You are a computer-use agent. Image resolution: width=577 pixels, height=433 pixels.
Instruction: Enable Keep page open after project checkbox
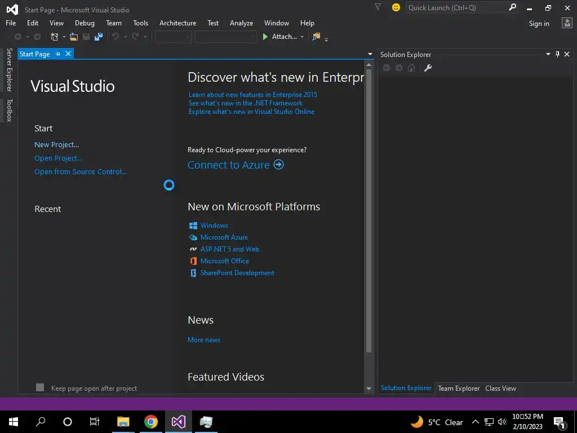(x=40, y=387)
